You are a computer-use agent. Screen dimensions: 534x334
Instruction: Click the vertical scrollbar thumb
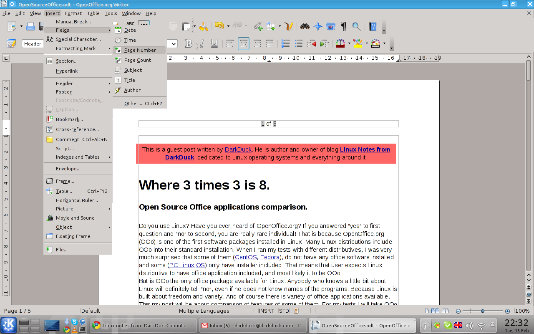pyautogui.click(x=529, y=71)
